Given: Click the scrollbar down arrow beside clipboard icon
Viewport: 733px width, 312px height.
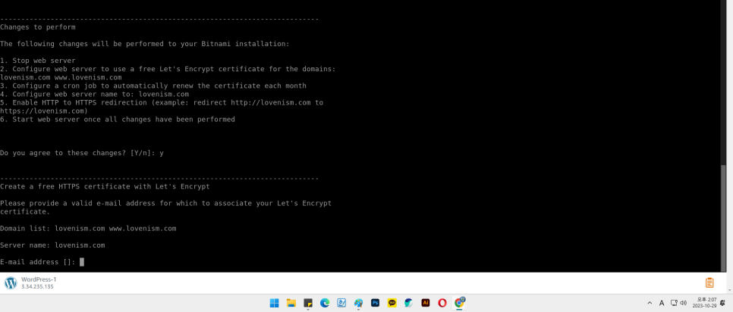Looking at the screenshot, I should 729,289.
